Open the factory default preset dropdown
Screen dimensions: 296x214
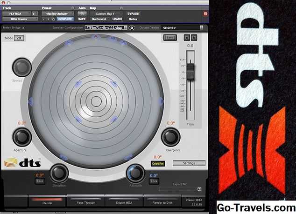click(58, 14)
